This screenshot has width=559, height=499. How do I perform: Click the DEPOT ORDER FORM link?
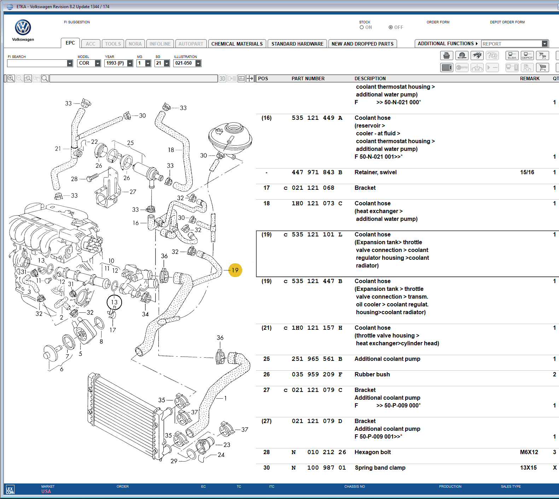(507, 22)
